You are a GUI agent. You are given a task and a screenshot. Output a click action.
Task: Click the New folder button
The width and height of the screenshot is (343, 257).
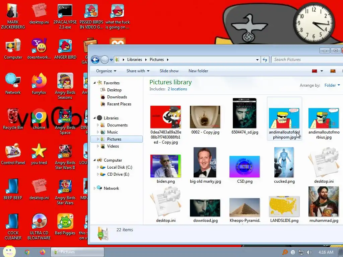[x=198, y=71]
